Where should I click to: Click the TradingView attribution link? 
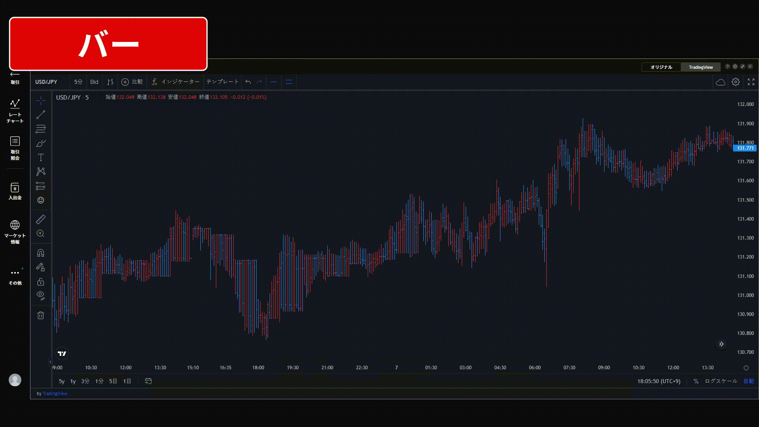coord(55,393)
